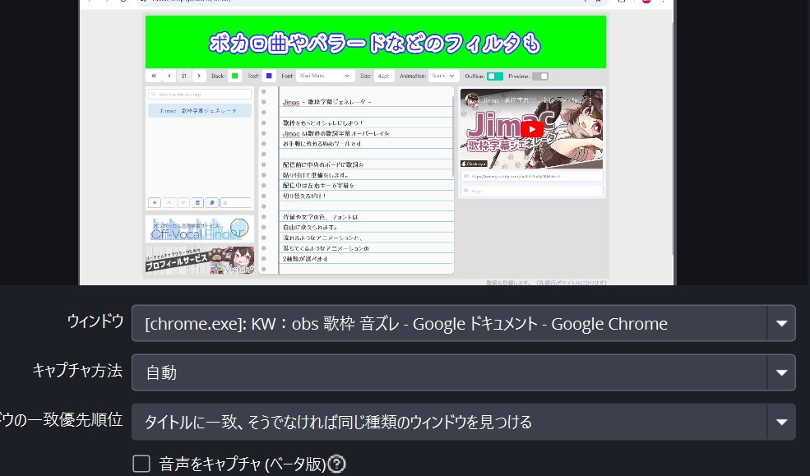
Task: Open the 一致優先順位 window match priority dropdown
Action: coord(463,422)
